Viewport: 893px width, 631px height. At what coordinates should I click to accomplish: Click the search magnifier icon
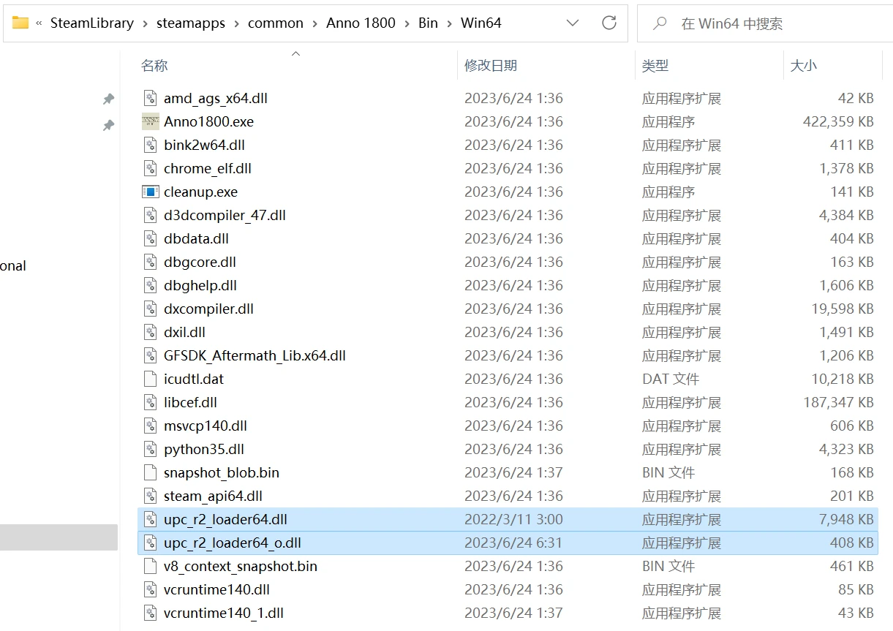click(660, 23)
